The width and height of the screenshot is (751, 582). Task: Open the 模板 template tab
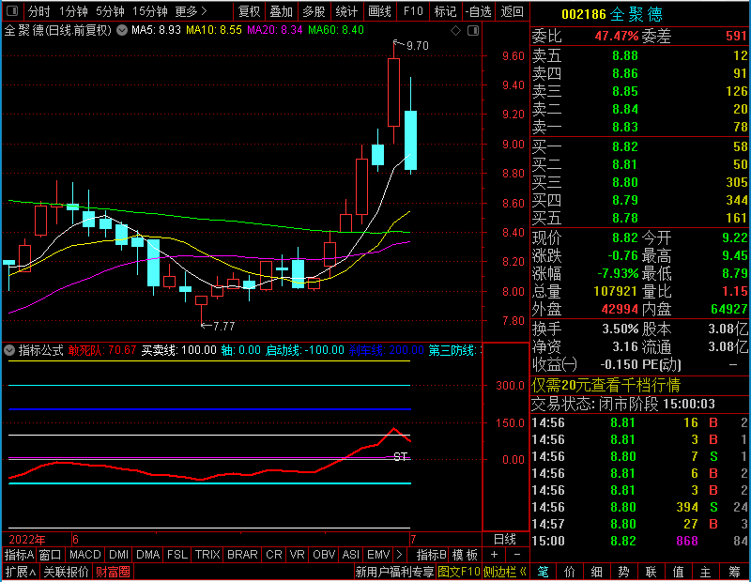click(x=465, y=555)
